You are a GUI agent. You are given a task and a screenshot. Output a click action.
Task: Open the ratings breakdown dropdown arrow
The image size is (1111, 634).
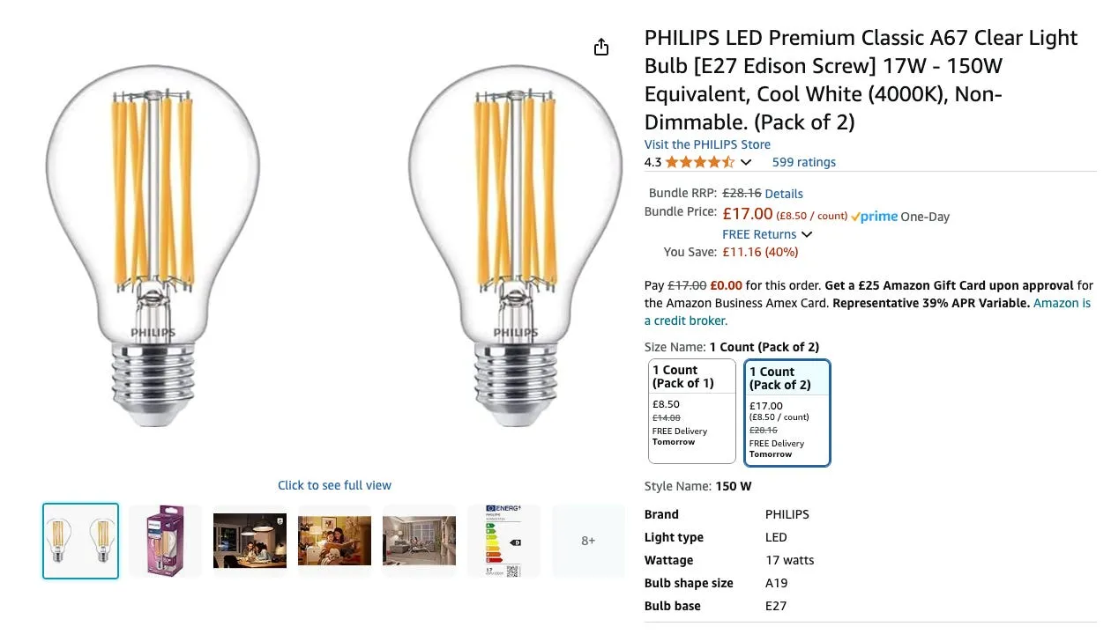[x=746, y=162]
